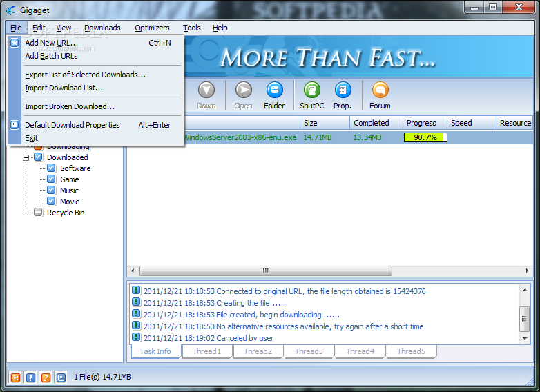Open the Prop. properties icon
Screen dimensions: 540x392
point(343,90)
